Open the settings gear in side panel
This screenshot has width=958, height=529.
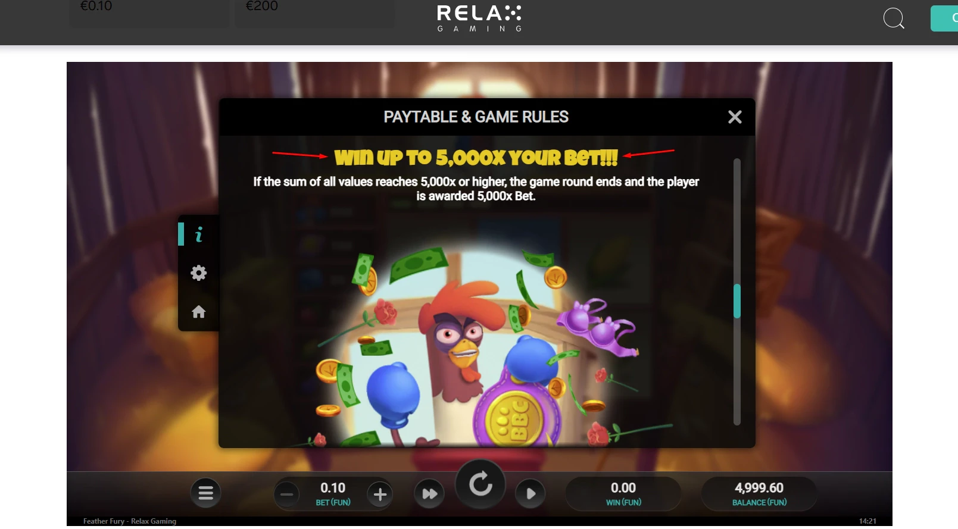coord(198,273)
